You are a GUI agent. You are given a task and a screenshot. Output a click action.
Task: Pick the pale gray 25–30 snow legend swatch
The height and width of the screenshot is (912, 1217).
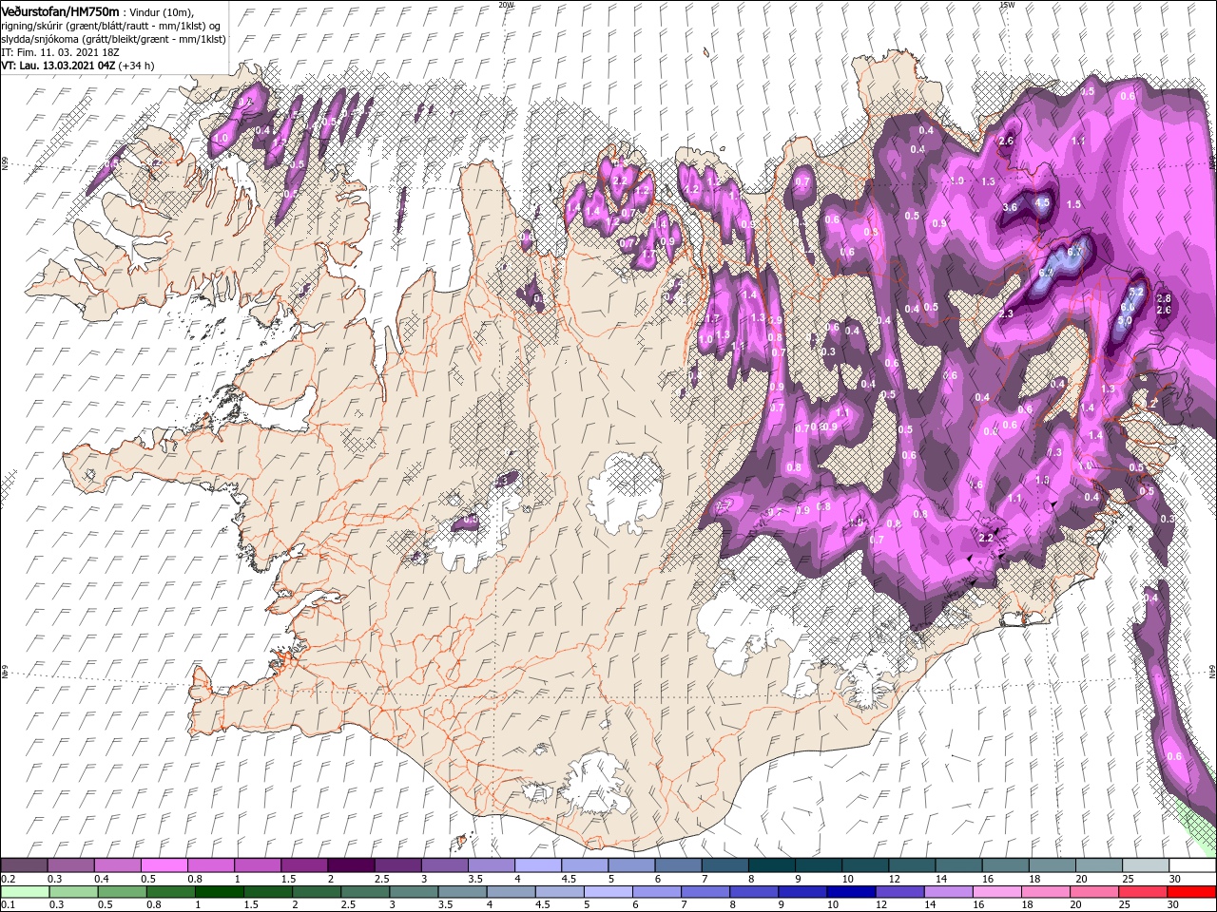point(1147,865)
